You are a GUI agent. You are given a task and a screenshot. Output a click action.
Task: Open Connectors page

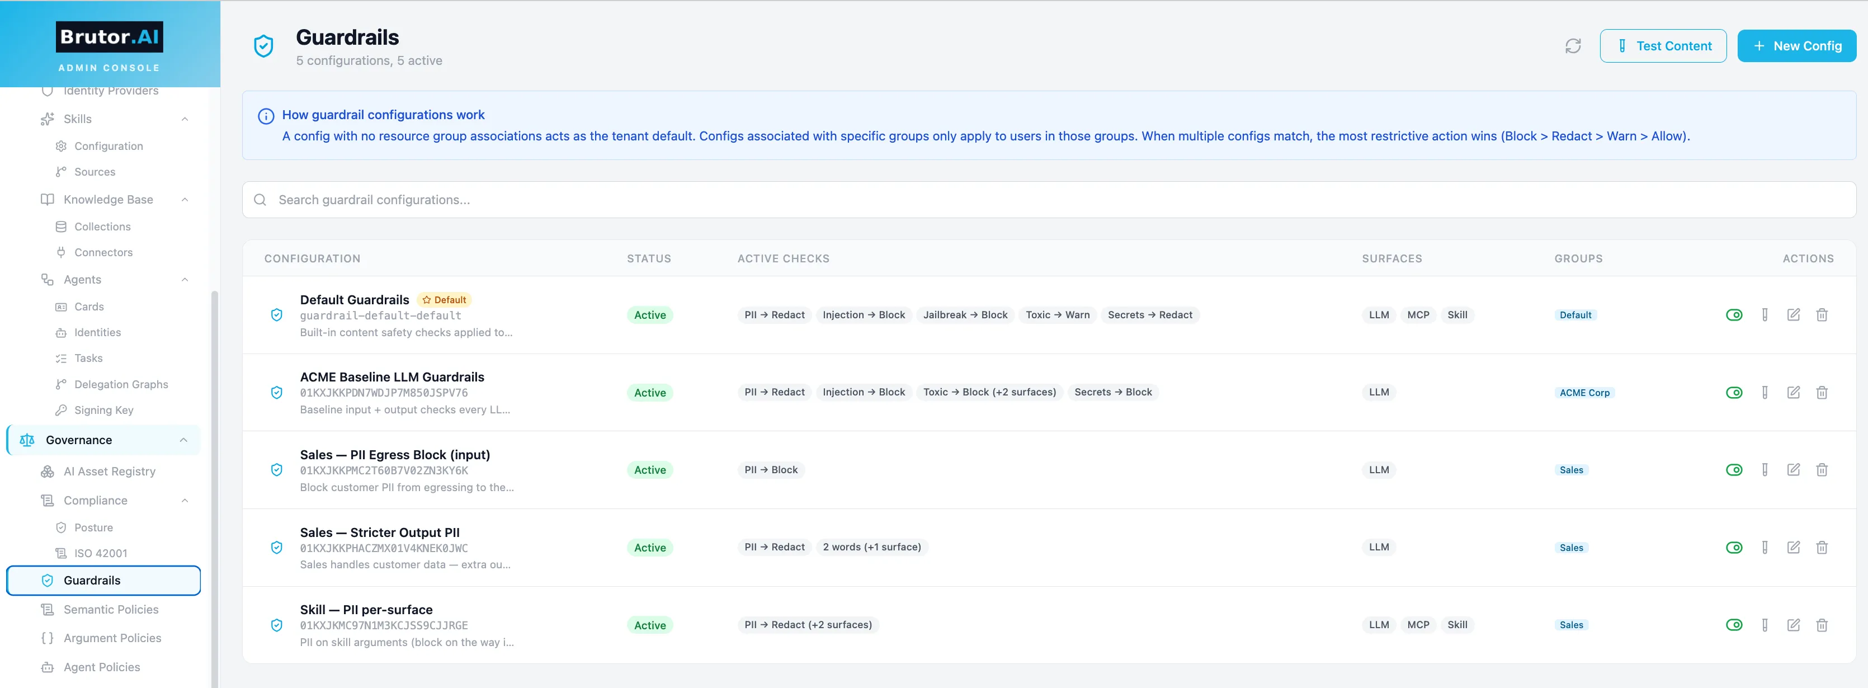pyautogui.click(x=103, y=252)
